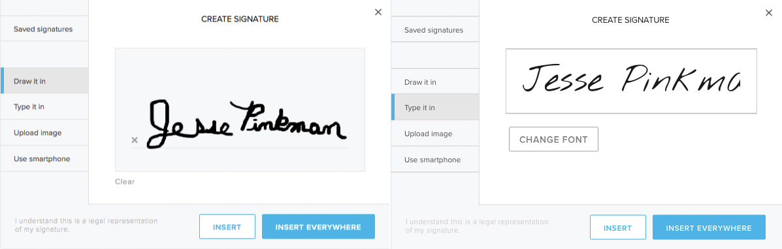Switch to Type it in in left dialog
The image size is (782, 249).
click(x=44, y=106)
